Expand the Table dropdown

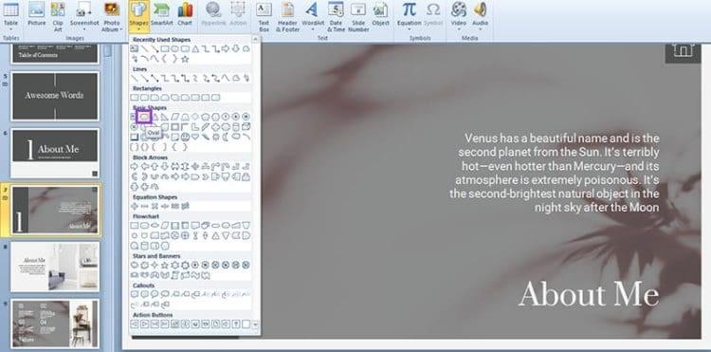tap(10, 16)
